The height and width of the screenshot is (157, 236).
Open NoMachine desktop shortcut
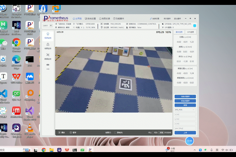click(16, 112)
